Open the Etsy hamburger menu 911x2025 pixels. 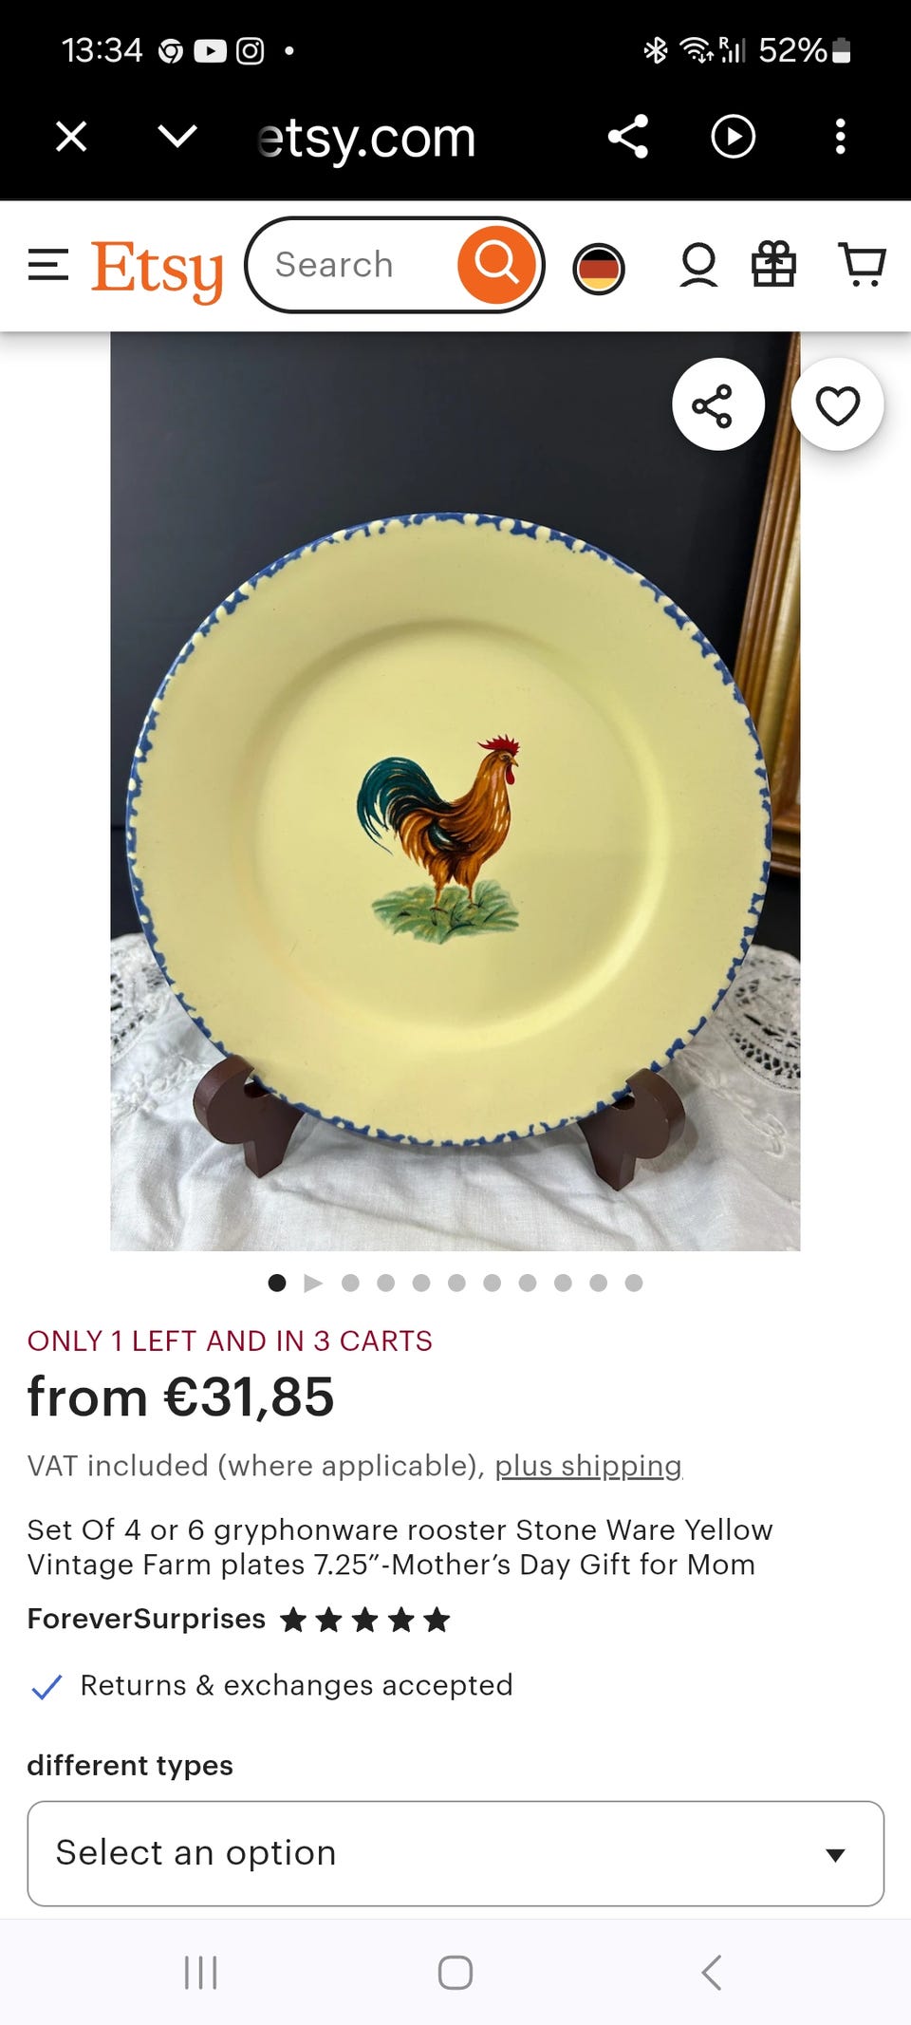pyautogui.click(x=47, y=266)
